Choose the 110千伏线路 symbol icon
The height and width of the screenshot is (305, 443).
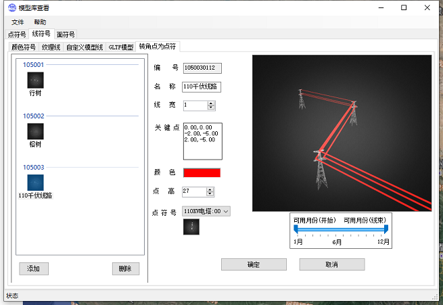tap(35, 182)
